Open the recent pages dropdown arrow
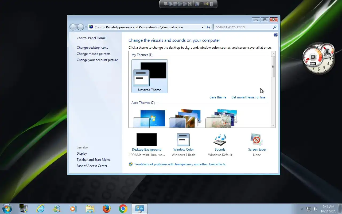342x214 pixels. pyautogui.click(x=86, y=27)
